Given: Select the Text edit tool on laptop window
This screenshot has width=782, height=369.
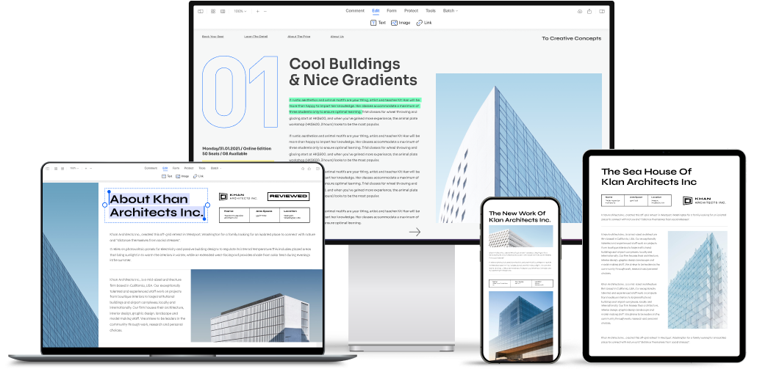Looking at the screenshot, I should pyautogui.click(x=167, y=176).
